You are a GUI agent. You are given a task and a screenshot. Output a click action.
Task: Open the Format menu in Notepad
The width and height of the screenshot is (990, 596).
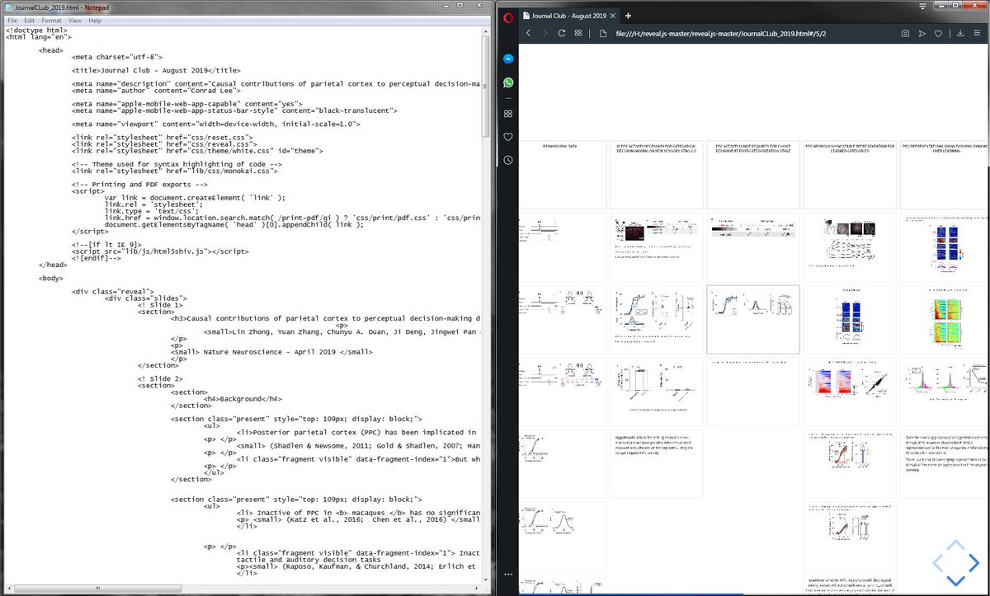coord(51,20)
